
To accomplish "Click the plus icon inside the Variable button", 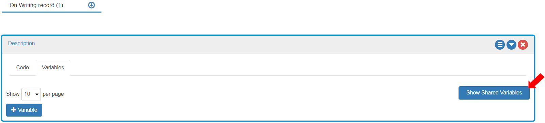I will point(14,110).
